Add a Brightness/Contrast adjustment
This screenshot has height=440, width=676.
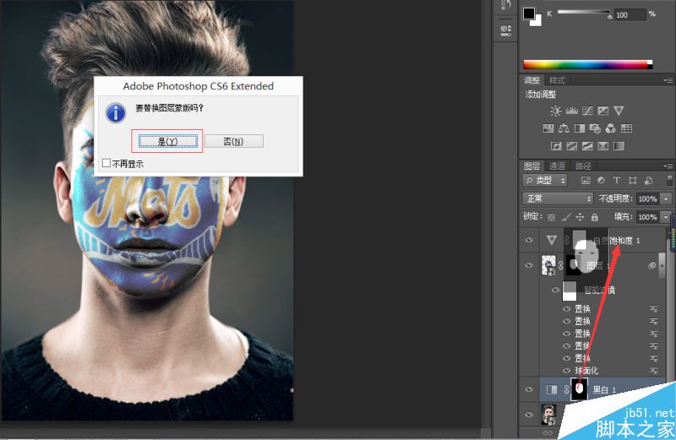coord(555,111)
